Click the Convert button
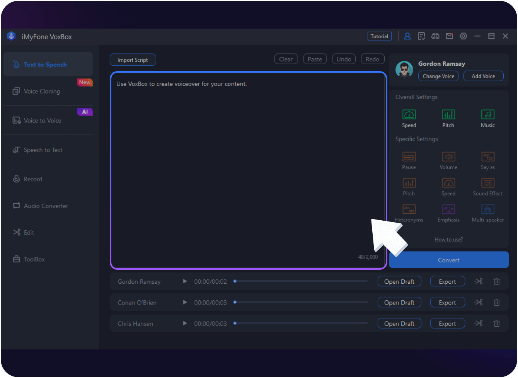Screen dimensions: 518x378 449,260
